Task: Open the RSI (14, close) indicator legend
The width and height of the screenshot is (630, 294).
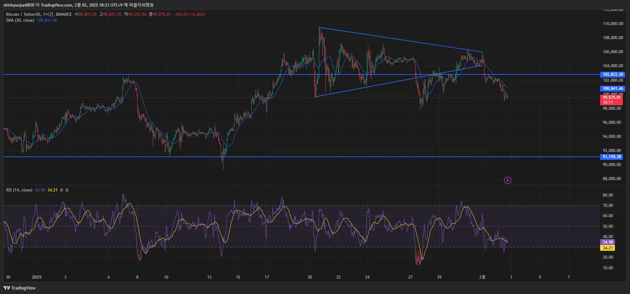Action: [x=19, y=190]
